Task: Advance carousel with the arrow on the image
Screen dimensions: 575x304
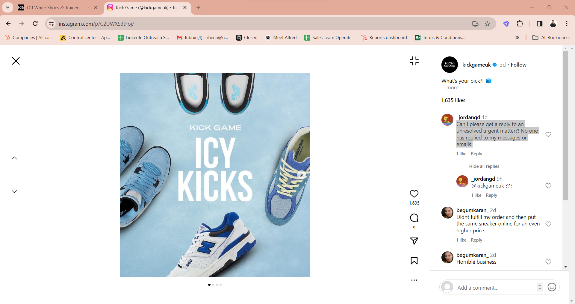Action: click(301, 175)
